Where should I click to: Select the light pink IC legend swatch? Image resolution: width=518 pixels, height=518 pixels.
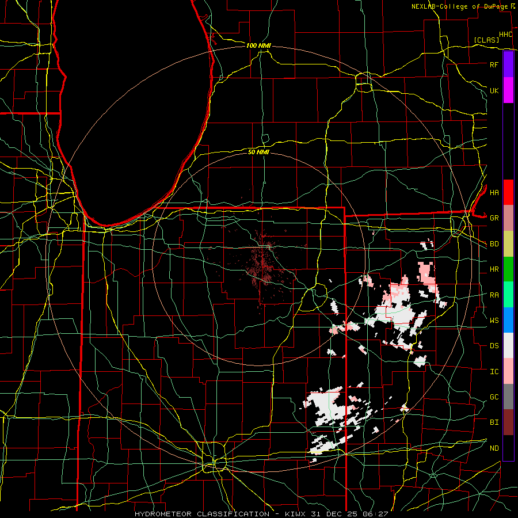[508, 371]
